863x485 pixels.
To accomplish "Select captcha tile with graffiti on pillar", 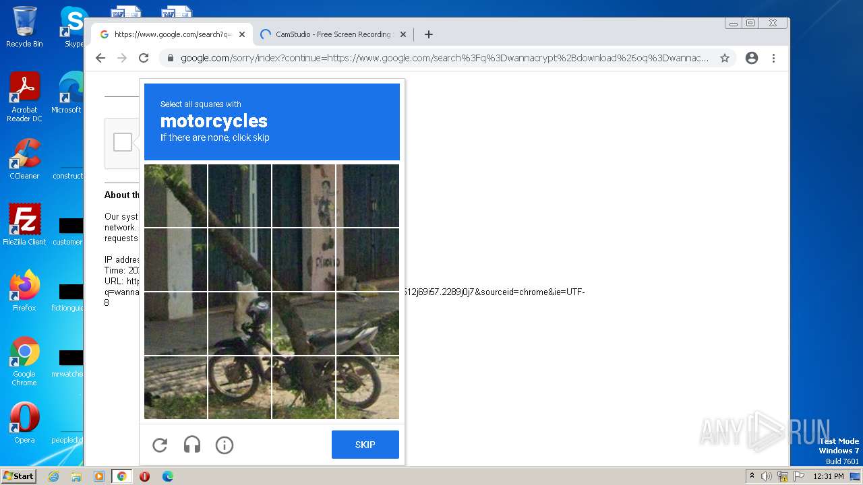I will pos(303,259).
